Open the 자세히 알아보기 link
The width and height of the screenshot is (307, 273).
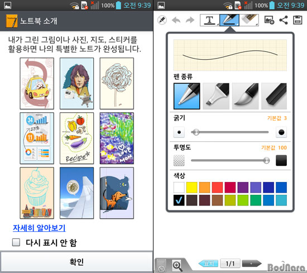39,228
